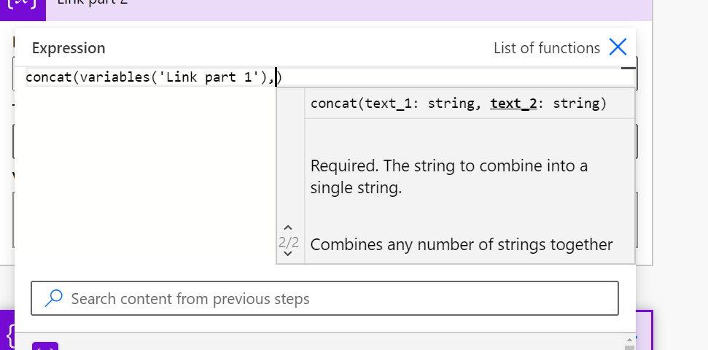Screen dimensions: 708x350
Task: Click the search magnifier icon
Action: 53,298
